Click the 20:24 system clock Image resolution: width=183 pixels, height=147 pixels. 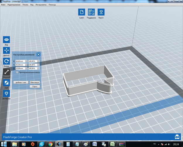pyautogui.click(x=176, y=144)
